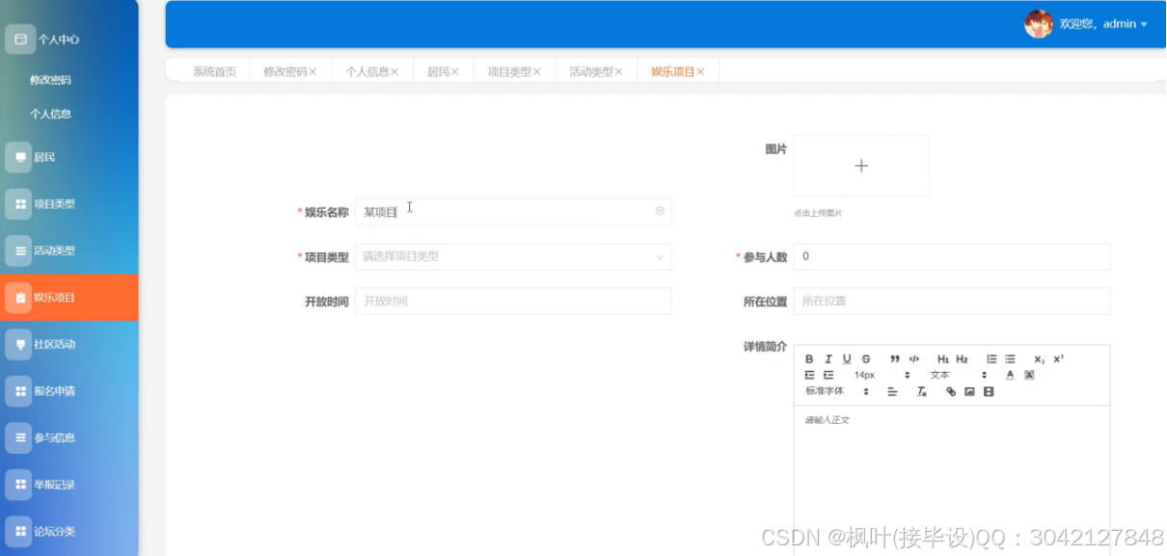Viewport: 1167px width, 556px height.
Task: Clear the 娱乐名称 input with the X icon
Action: 660,210
